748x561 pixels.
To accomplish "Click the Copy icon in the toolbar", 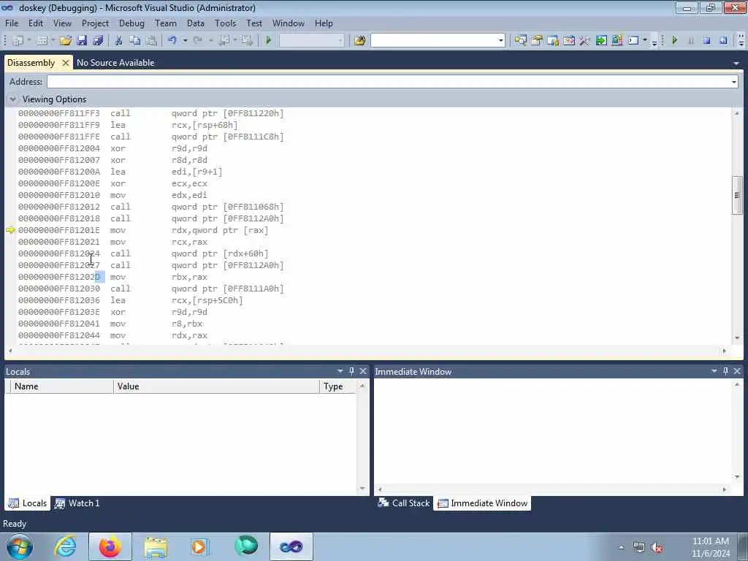I will tap(135, 41).
